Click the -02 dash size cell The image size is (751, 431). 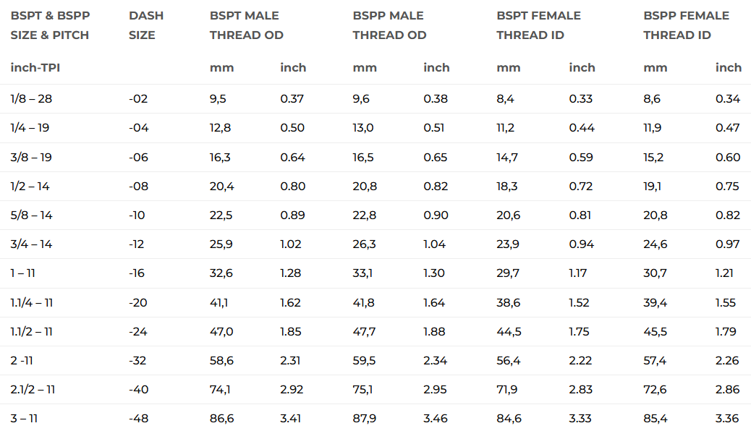click(138, 99)
